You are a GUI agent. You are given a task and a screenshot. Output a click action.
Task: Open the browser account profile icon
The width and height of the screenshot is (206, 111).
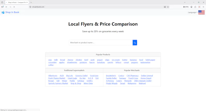tap(191, 7)
